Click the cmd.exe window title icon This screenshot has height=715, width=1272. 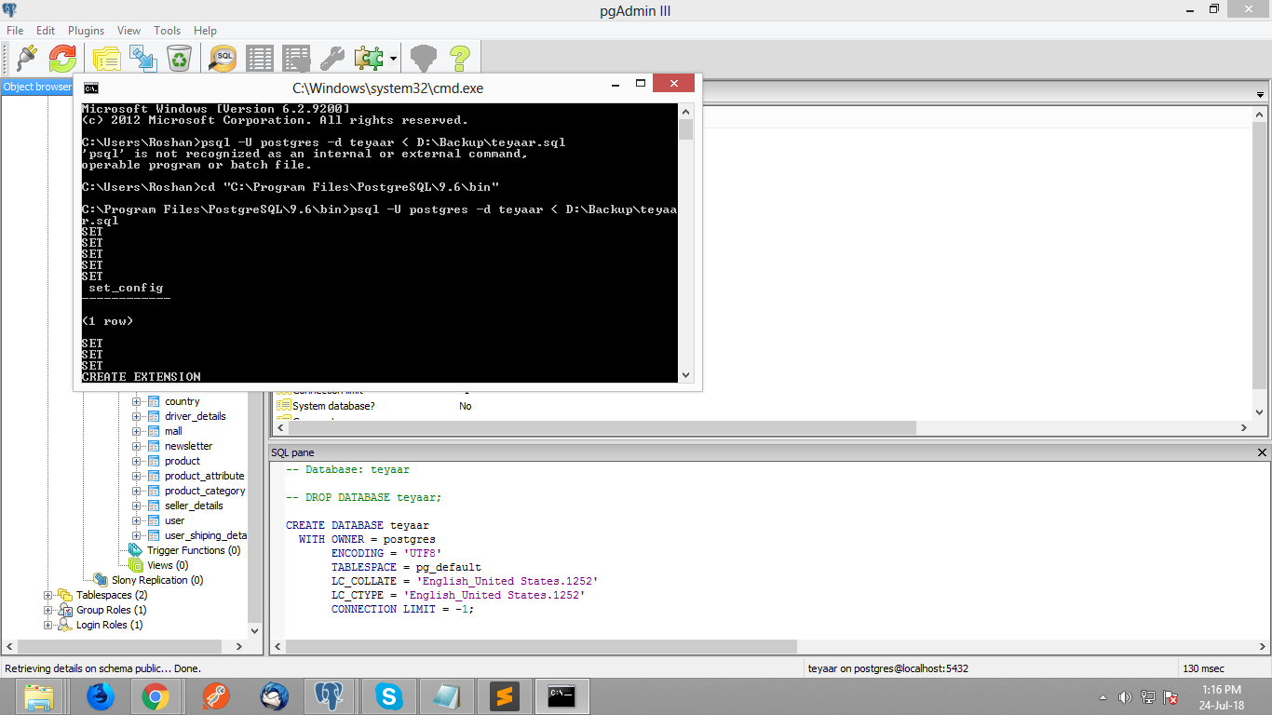click(x=90, y=88)
